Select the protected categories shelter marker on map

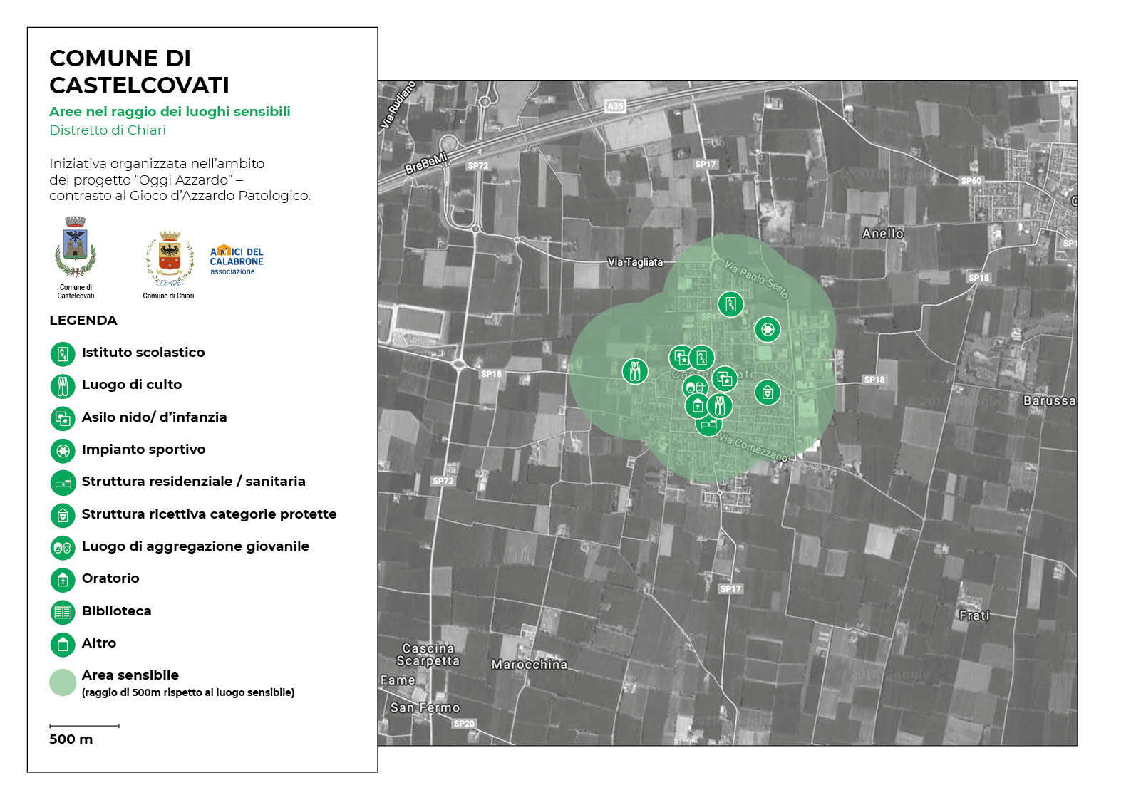click(x=768, y=392)
